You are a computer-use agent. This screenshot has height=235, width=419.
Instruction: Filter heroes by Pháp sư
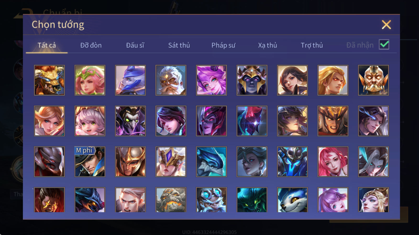tap(223, 45)
